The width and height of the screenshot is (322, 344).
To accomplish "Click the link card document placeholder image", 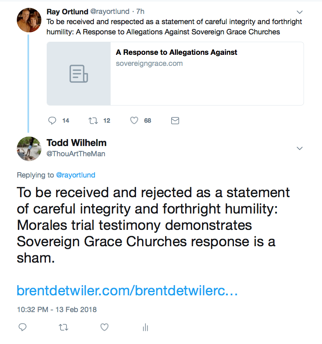I will pyautogui.click(x=79, y=74).
